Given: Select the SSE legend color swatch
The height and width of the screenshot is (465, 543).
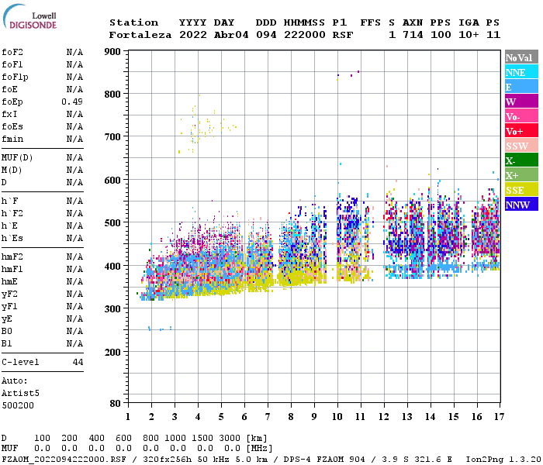Looking at the screenshot, I should 521,190.
